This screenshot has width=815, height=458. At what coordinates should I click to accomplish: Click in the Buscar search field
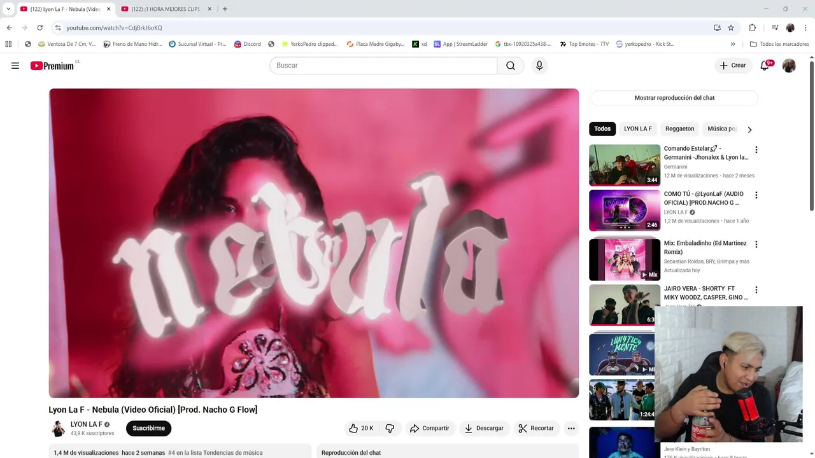click(x=383, y=66)
